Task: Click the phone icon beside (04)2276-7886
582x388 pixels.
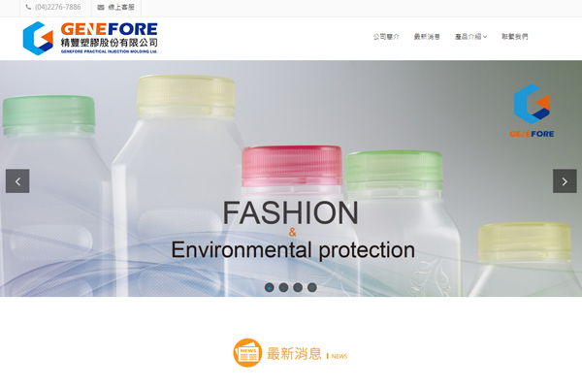Action: (x=28, y=7)
